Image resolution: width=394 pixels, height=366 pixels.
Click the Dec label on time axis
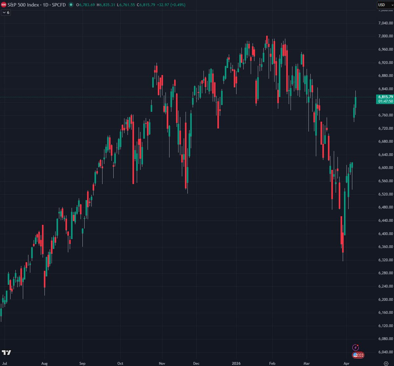pos(196,364)
